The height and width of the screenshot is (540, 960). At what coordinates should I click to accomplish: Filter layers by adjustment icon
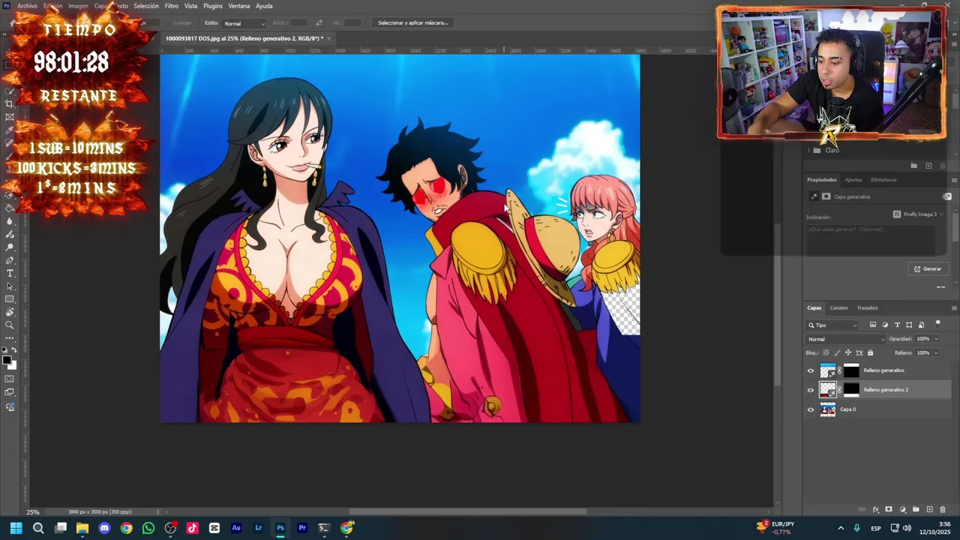click(x=885, y=325)
